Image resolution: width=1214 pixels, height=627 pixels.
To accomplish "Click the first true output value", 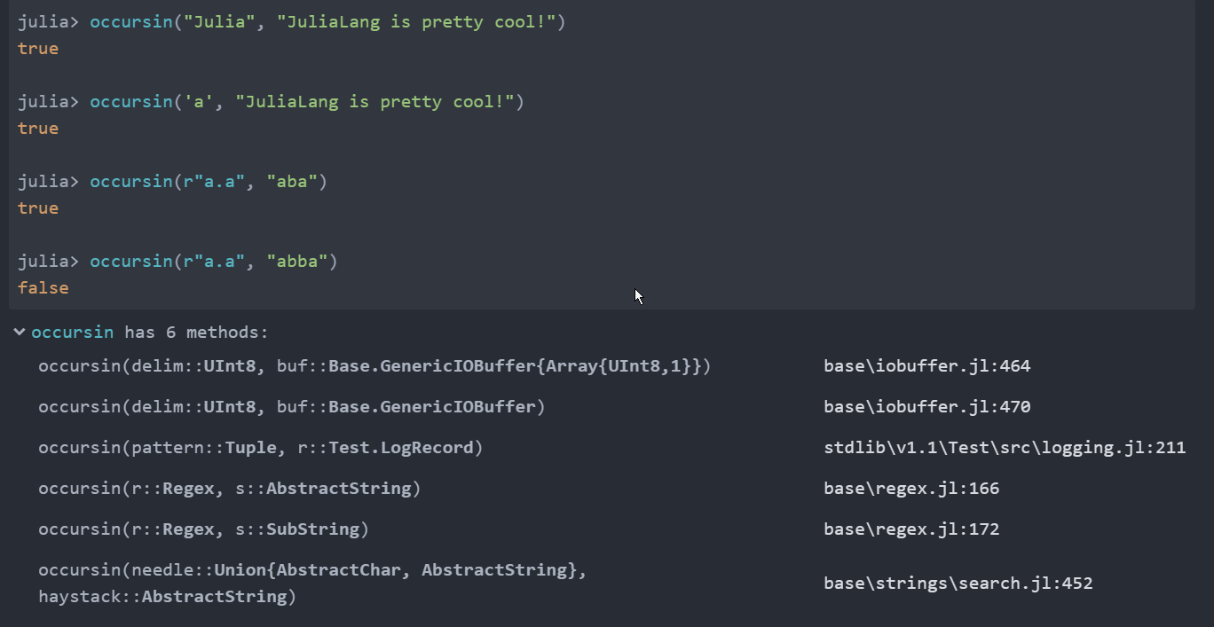I will (x=37, y=48).
